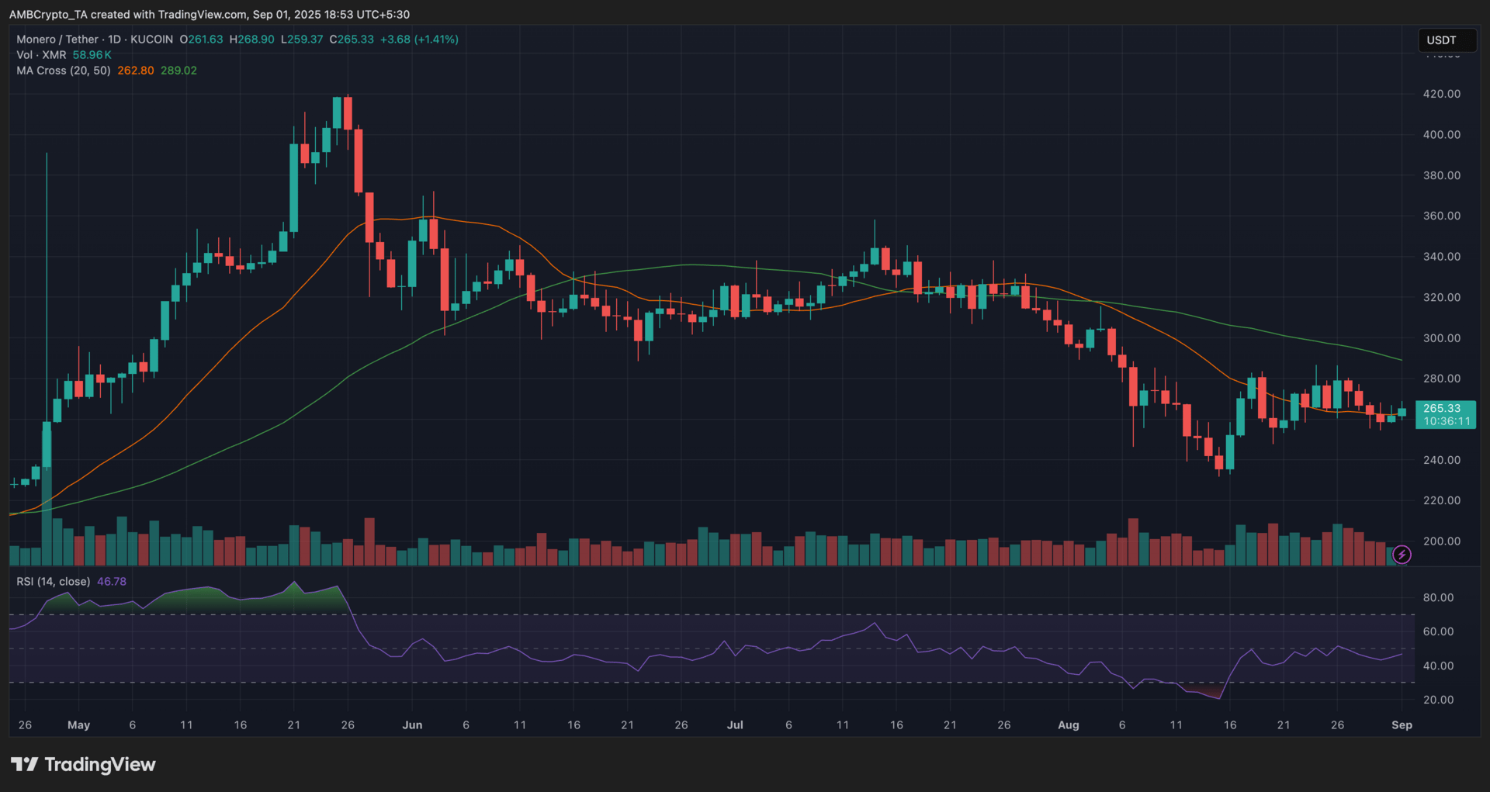Select the RSI (14, close) indicator label

tap(54, 582)
